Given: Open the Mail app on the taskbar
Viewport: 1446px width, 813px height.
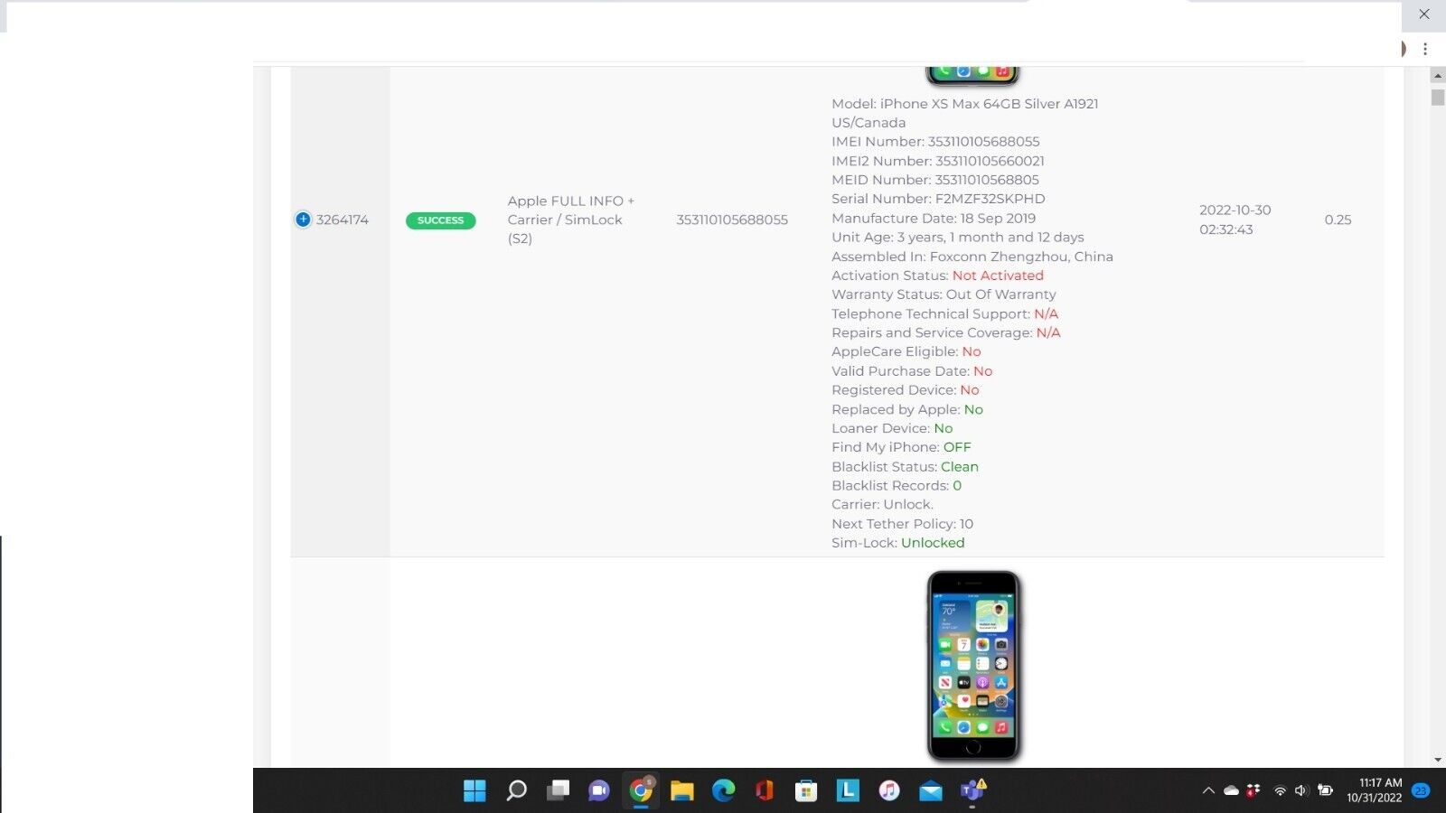Looking at the screenshot, I should pos(931,791).
